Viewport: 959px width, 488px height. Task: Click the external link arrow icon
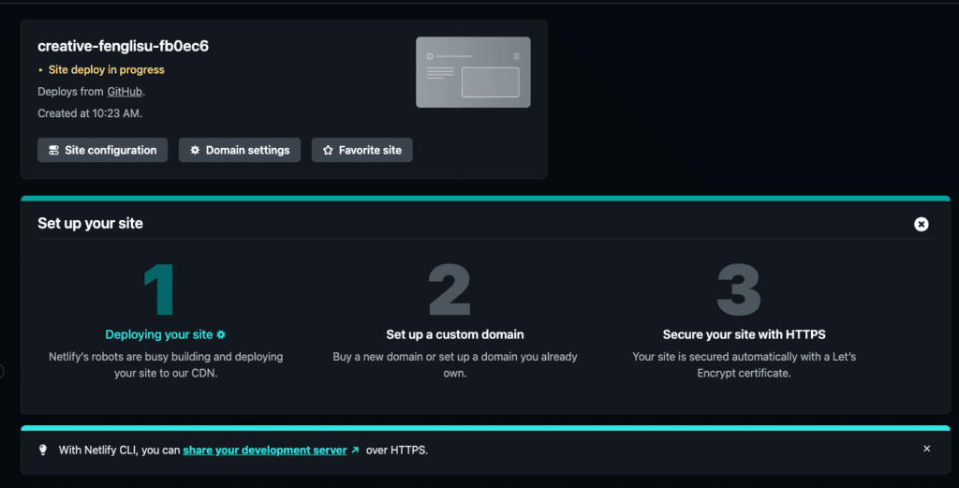[355, 450]
